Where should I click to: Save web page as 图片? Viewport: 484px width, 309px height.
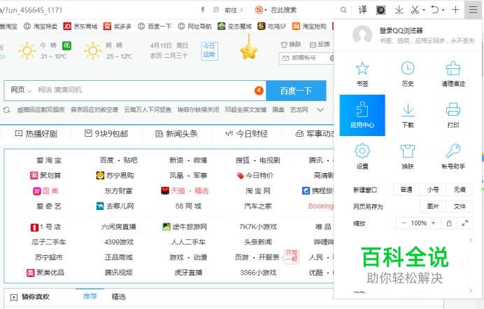433,206
